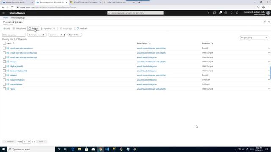Open the page number dropdown
271x152 pixels.
coord(27,141)
